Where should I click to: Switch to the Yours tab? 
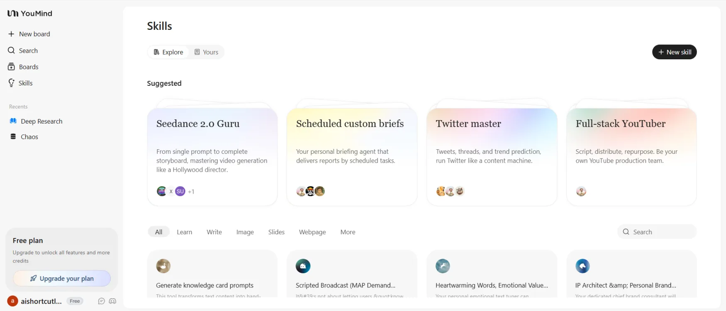tap(207, 52)
